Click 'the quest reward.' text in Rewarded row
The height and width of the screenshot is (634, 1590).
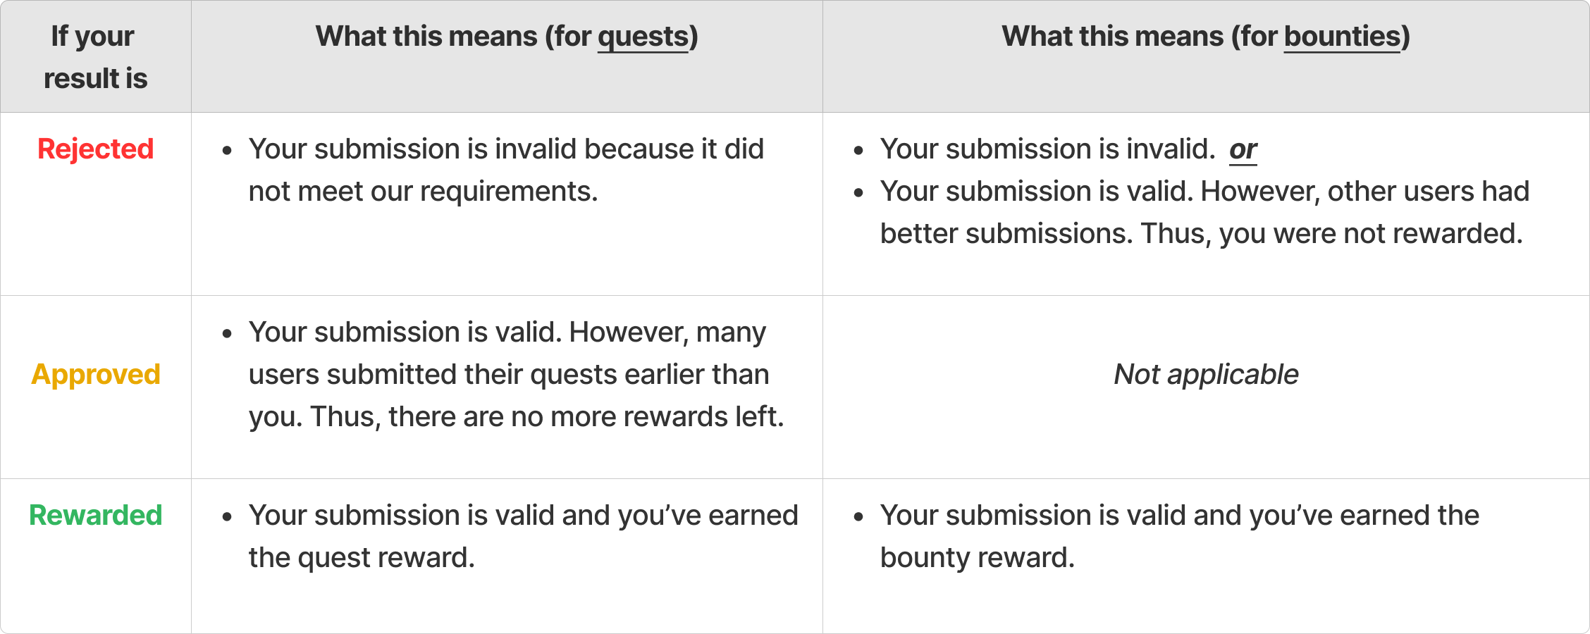click(362, 558)
